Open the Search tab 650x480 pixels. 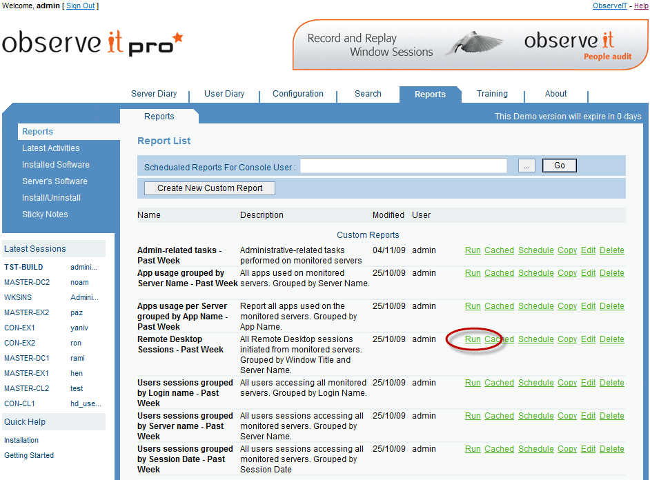point(368,94)
